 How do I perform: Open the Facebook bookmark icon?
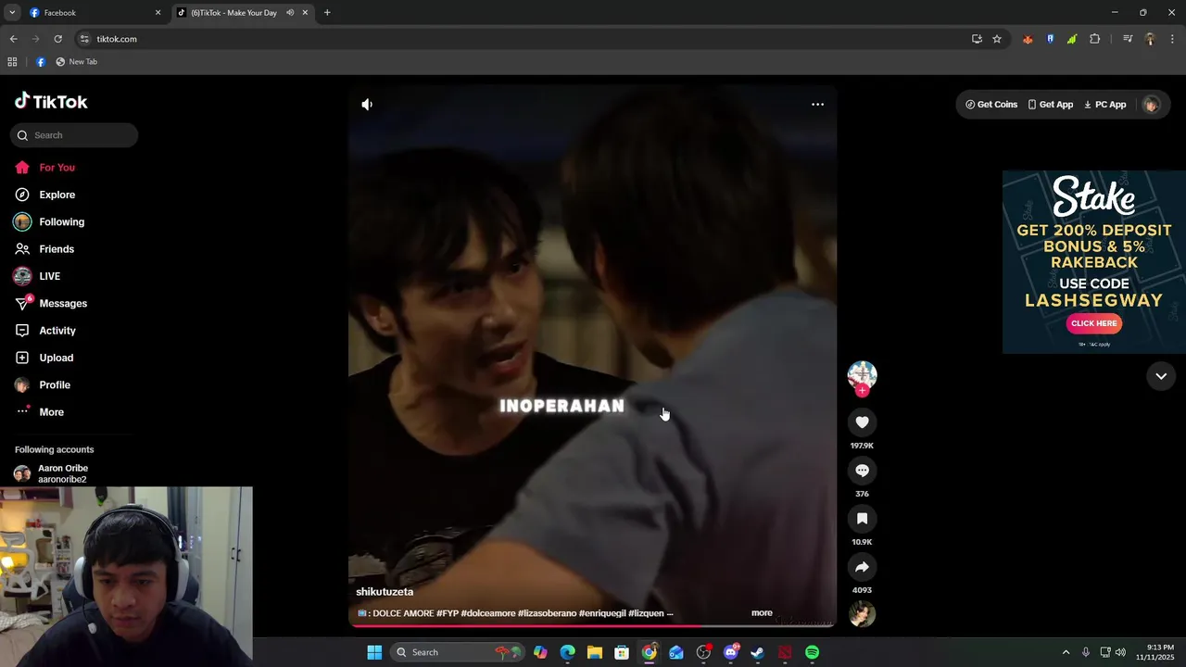coord(41,62)
